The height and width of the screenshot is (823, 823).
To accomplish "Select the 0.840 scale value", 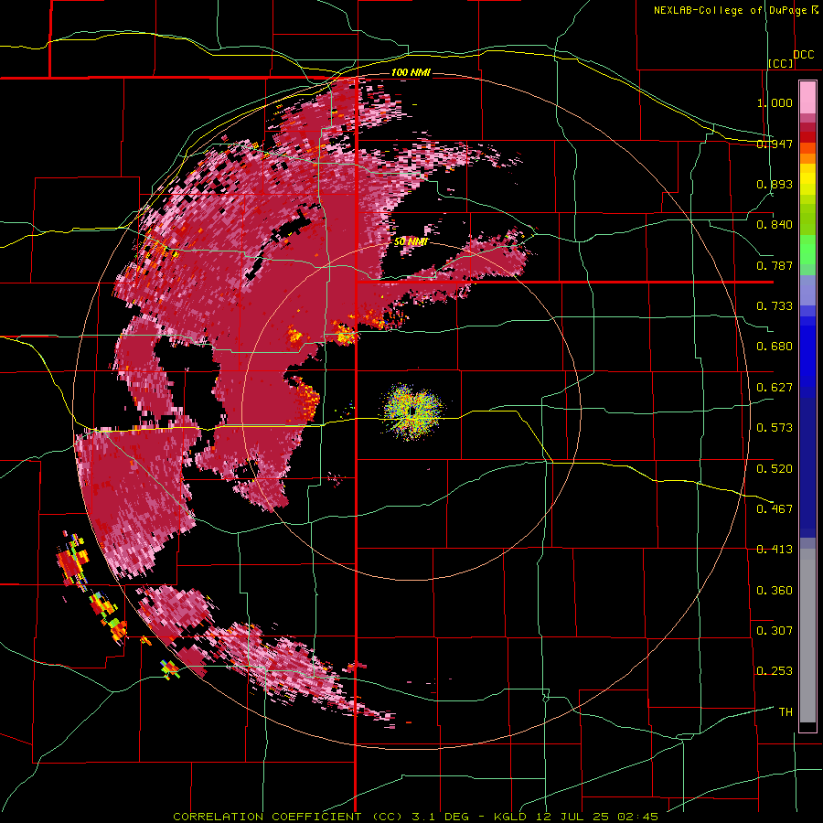I will (775, 225).
